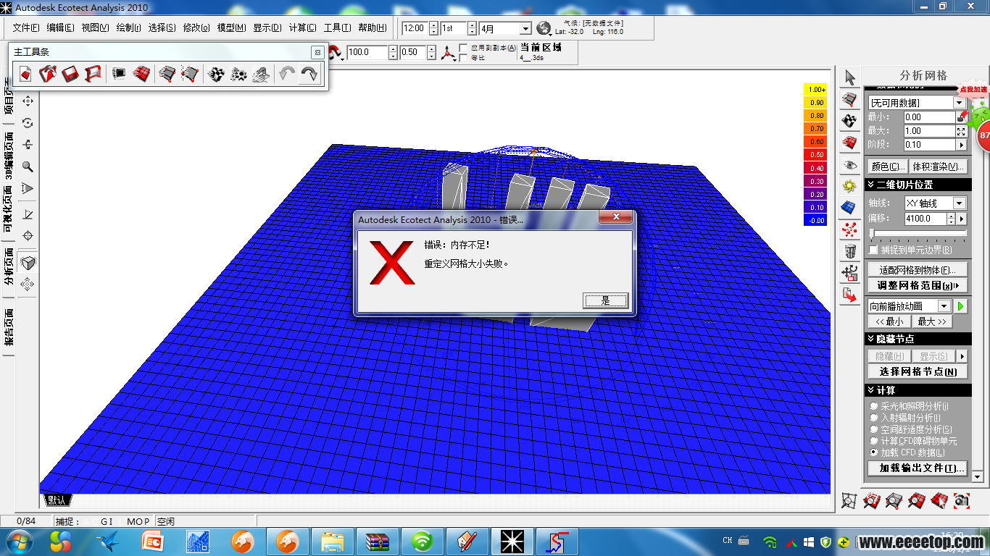
Task: Open the 编辑(E) menu
Action: [60, 28]
